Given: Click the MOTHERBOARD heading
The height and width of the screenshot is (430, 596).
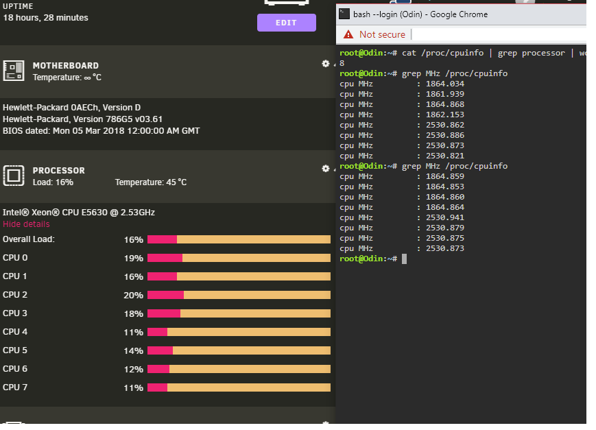Looking at the screenshot, I should [65, 66].
